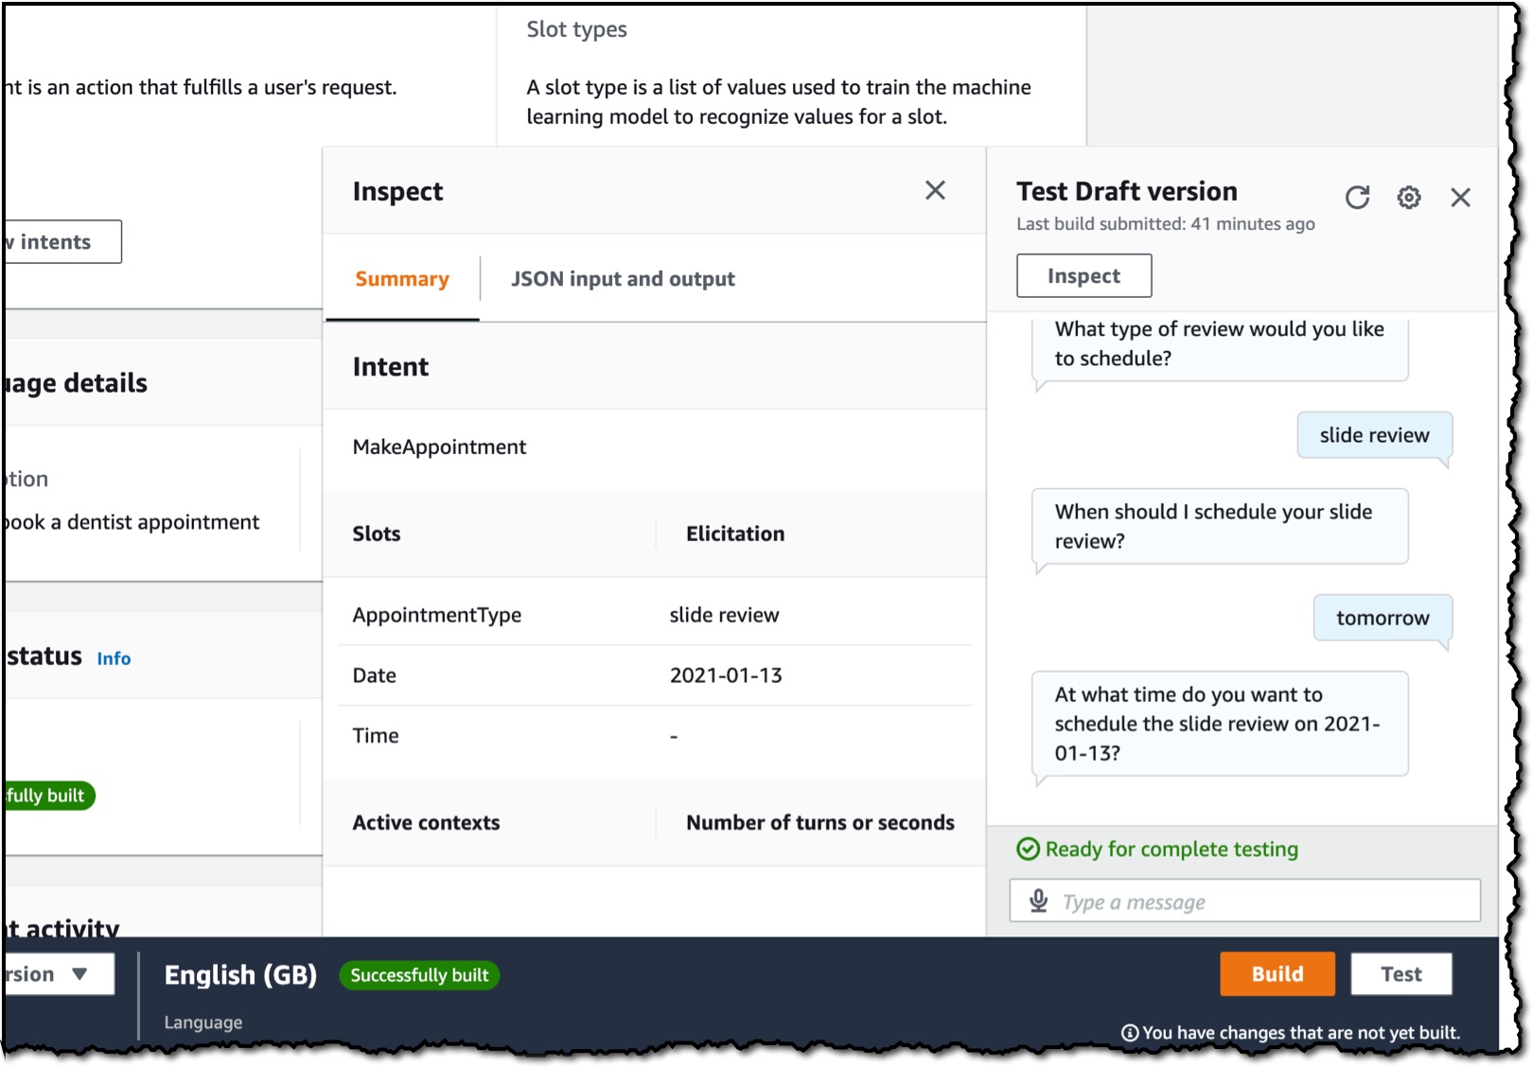
Task: Close the Test Draft version panel
Action: pos(1460,197)
